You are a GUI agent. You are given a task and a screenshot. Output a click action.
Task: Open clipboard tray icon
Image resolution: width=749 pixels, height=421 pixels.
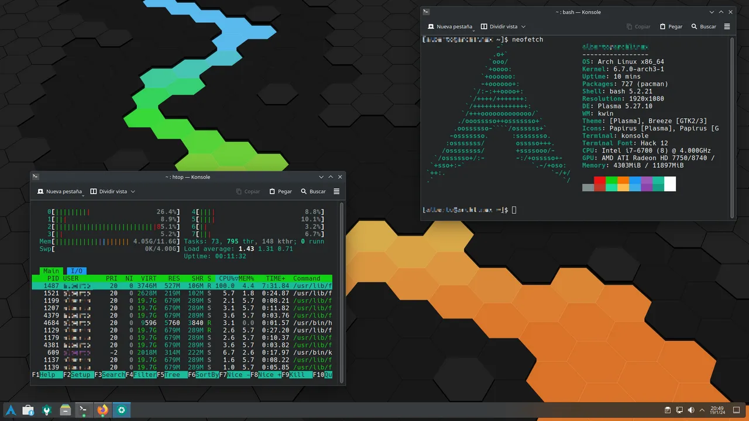(x=668, y=410)
